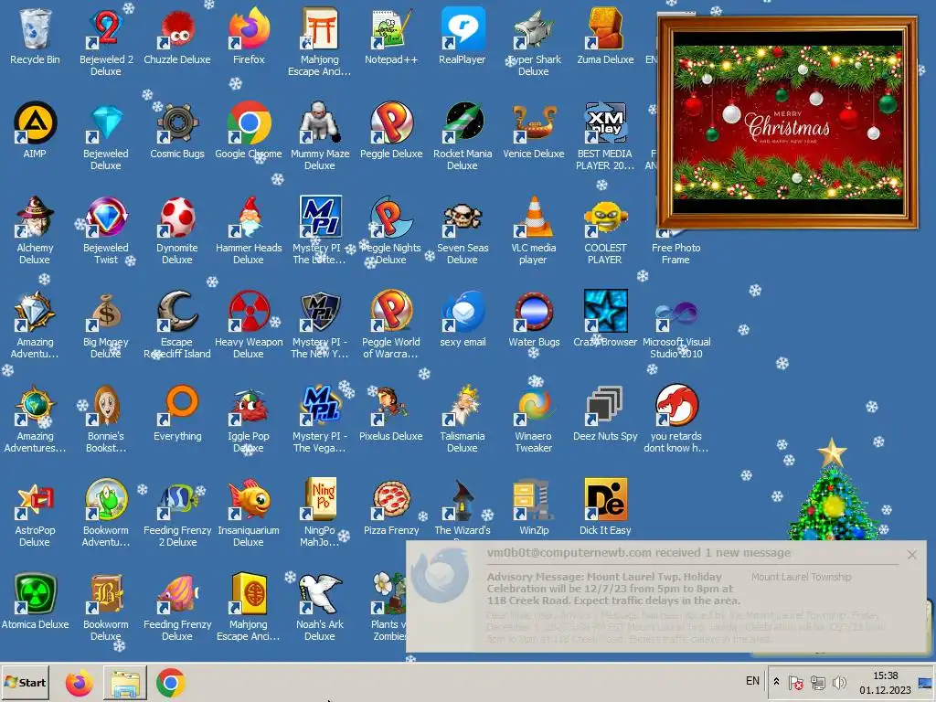
Task: Launch the Everything search shortcut
Action: pyautogui.click(x=177, y=405)
